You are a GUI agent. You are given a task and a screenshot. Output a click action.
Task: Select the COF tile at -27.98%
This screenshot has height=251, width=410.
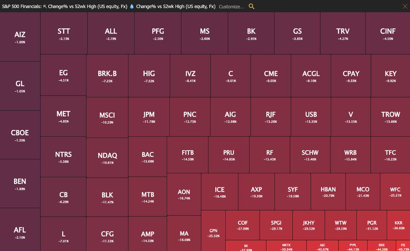click(x=243, y=225)
